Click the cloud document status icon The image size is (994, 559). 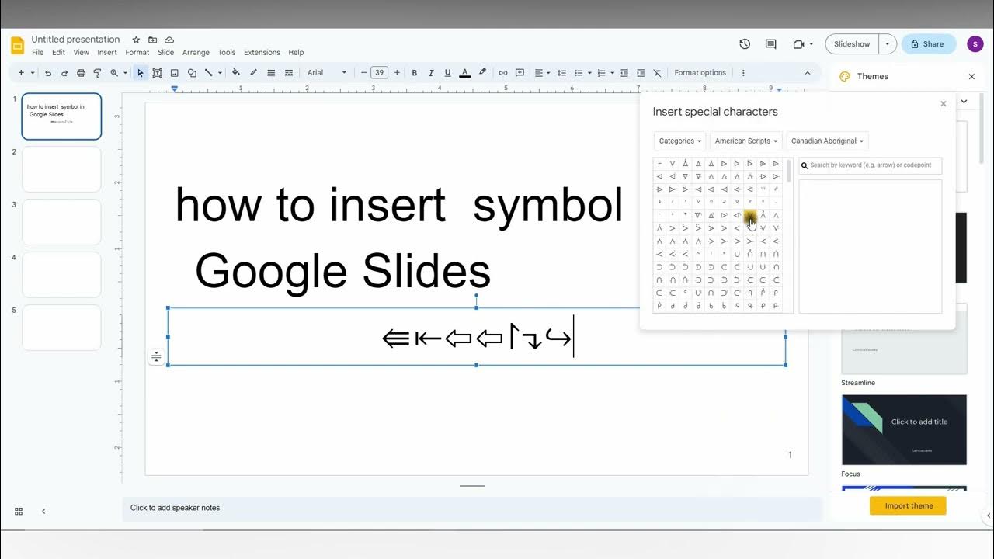click(169, 40)
